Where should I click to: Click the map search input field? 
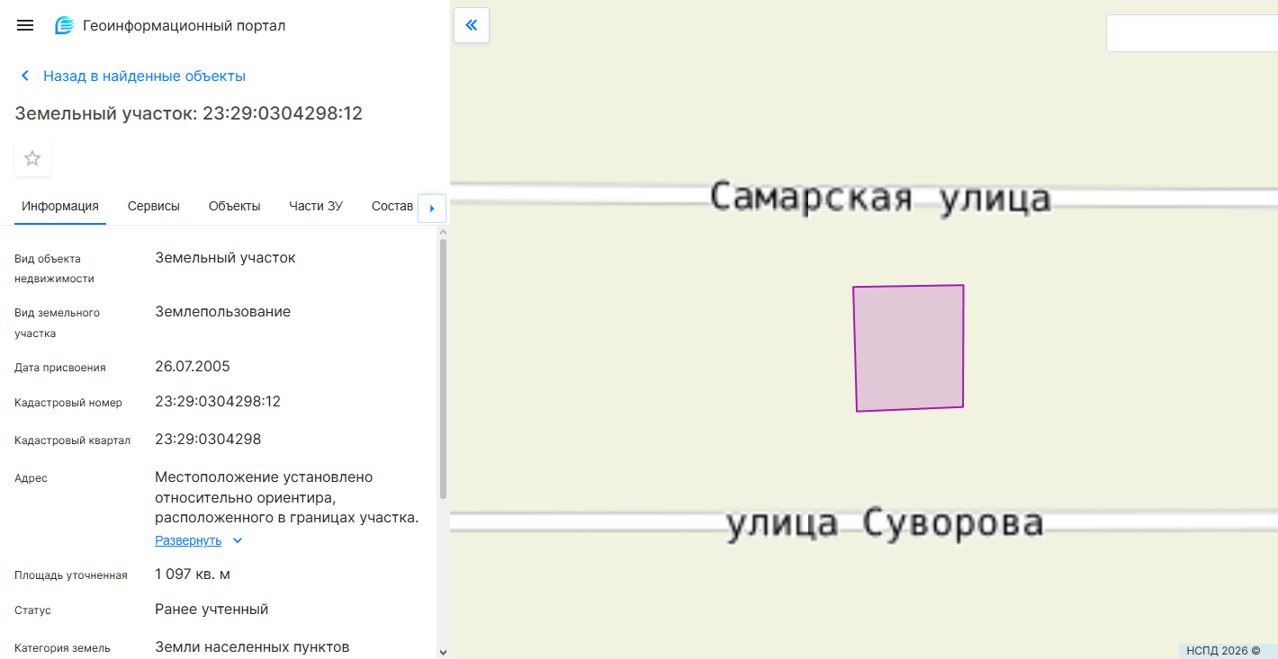click(x=1192, y=33)
